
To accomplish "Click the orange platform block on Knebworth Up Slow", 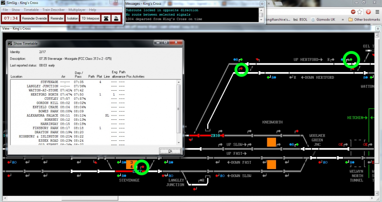I will tap(271, 142).
